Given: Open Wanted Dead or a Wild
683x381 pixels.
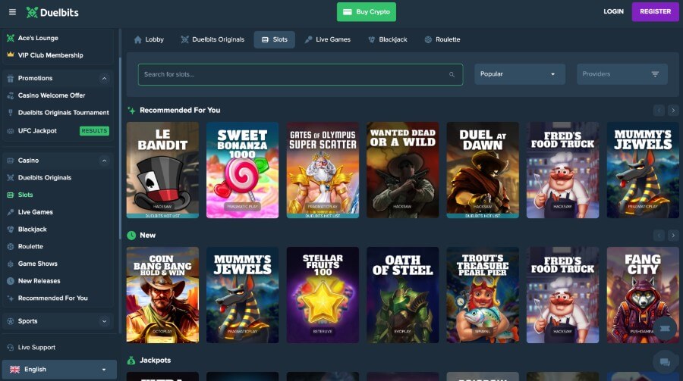Looking at the screenshot, I should pyautogui.click(x=402, y=170).
